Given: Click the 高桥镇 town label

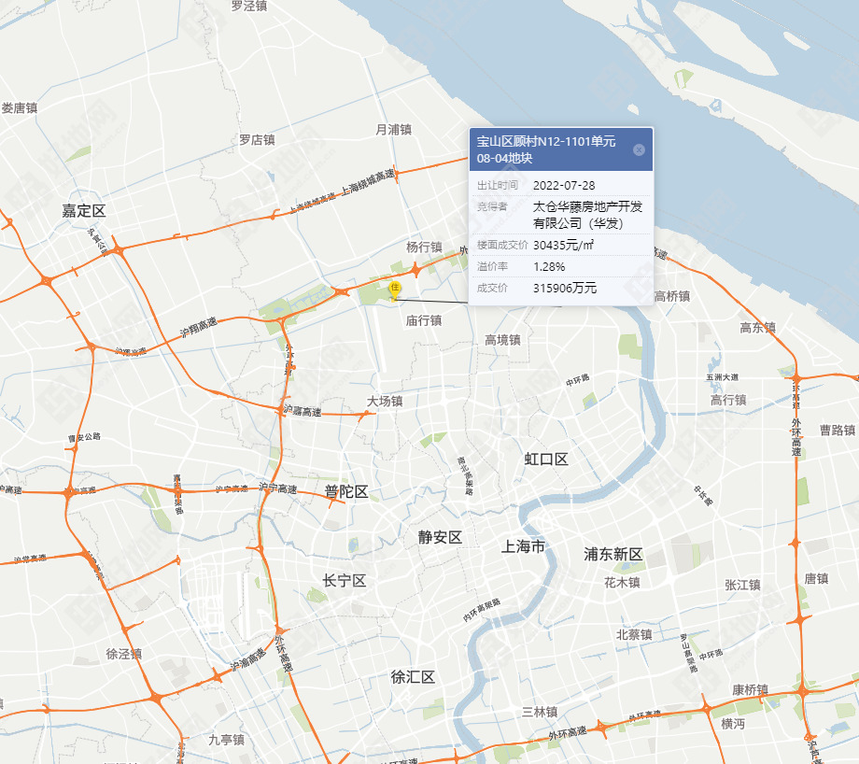Looking at the screenshot, I should pos(672,296).
